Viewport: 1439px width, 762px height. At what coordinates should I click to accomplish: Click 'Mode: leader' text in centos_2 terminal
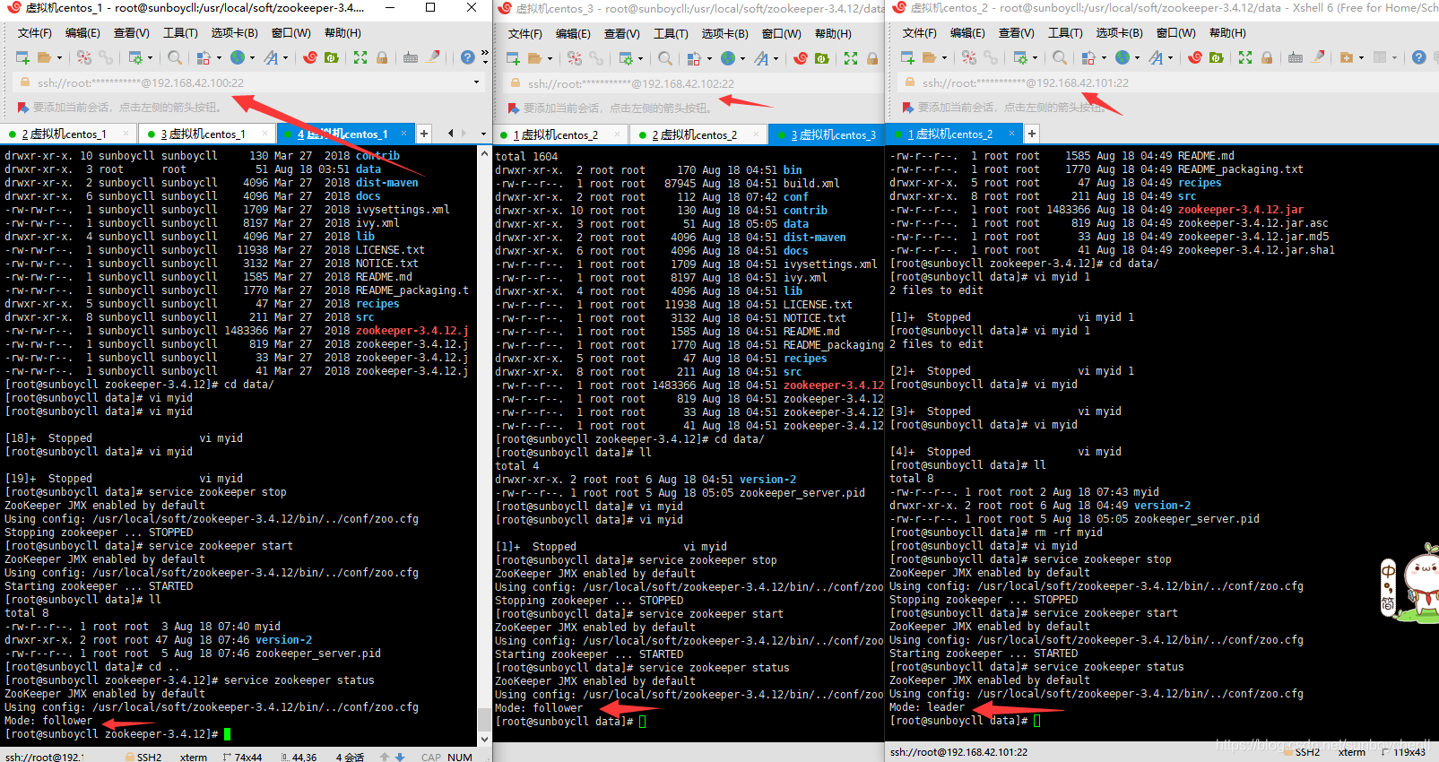[927, 707]
